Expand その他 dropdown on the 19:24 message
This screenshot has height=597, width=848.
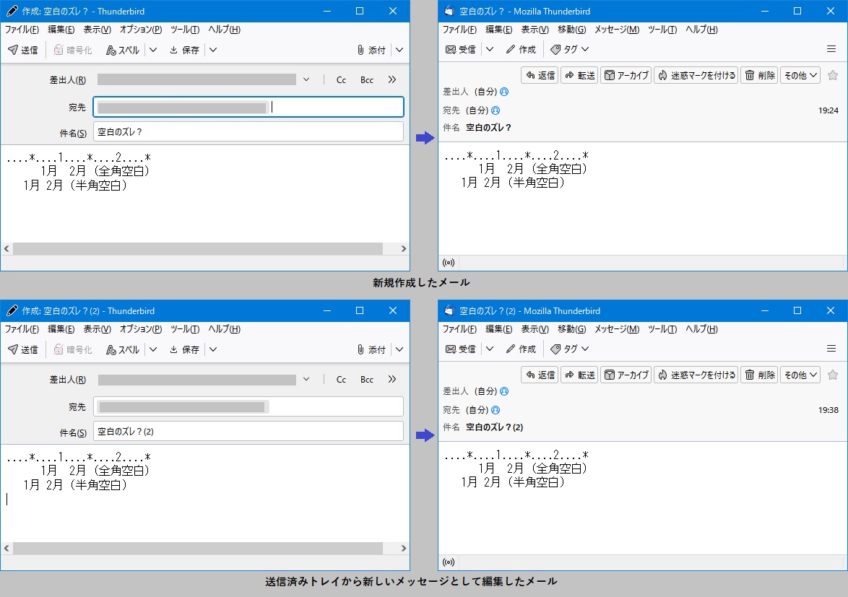(x=800, y=75)
